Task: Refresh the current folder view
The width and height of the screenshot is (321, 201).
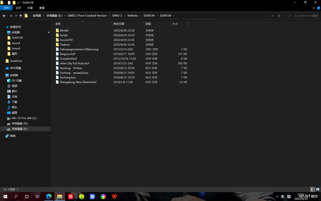Action: tap(279, 16)
